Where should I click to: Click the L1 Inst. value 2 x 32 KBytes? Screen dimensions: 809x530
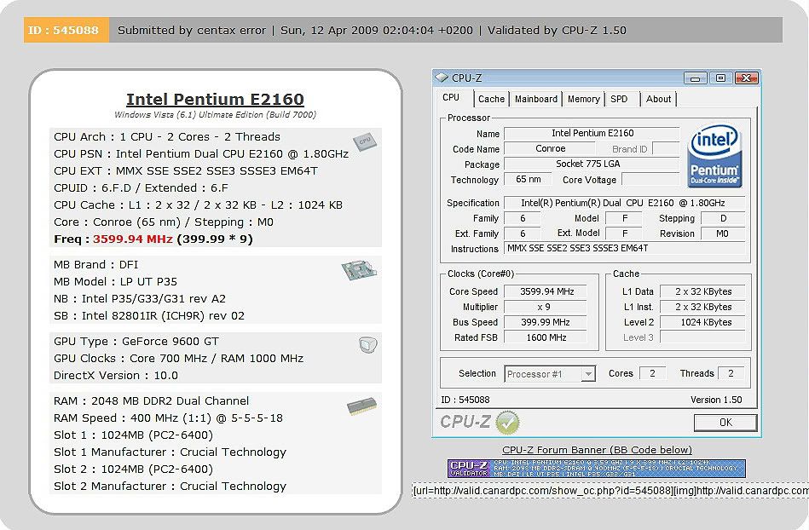[702, 307]
